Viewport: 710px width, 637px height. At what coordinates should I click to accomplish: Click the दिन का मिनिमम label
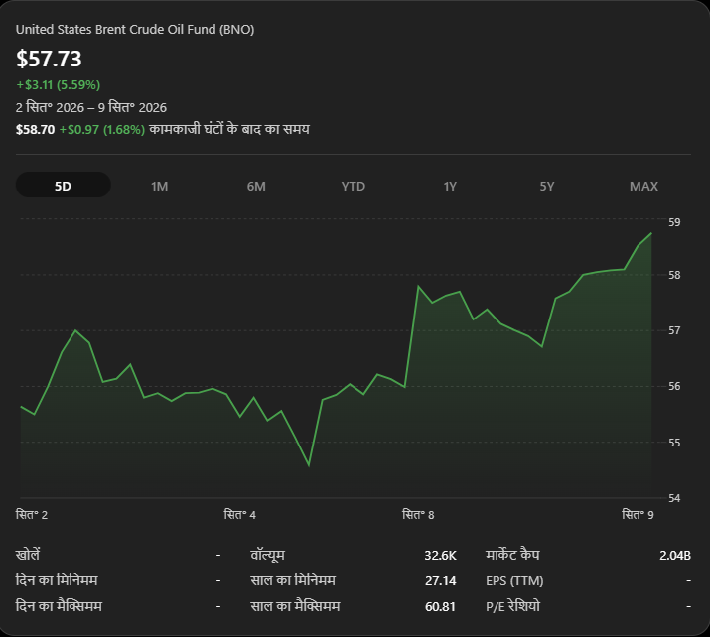(x=57, y=580)
